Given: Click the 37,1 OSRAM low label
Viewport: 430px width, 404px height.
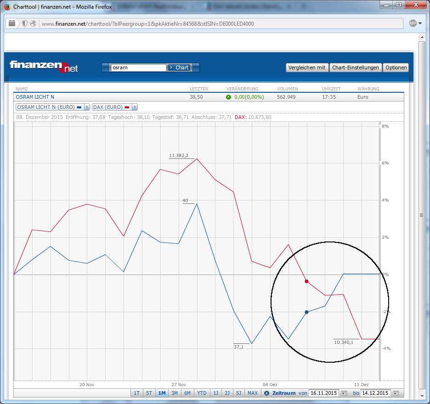Looking at the screenshot, I should (238, 347).
